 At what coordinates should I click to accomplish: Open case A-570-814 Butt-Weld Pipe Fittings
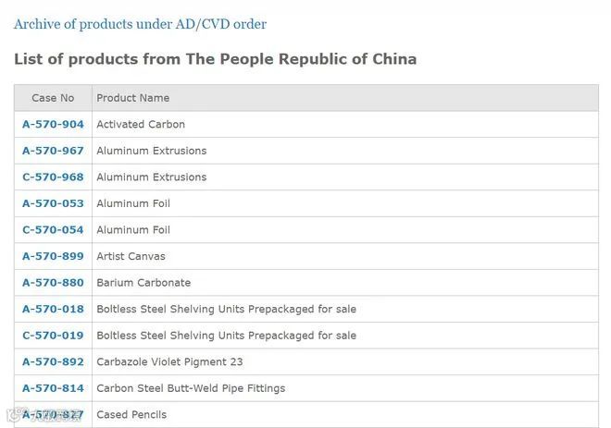click(53, 388)
